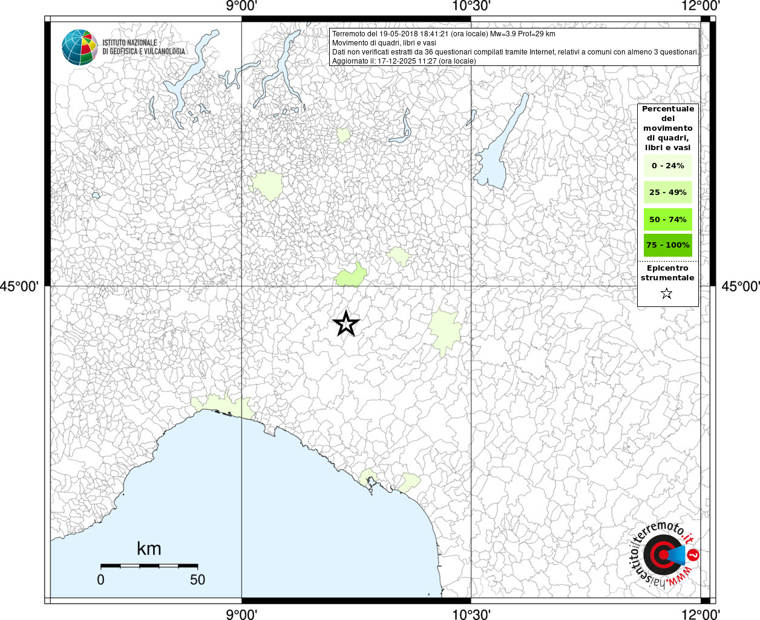The height and width of the screenshot is (620, 760).
Task: Click the haisentitoilterremoto.it logo
Action: tap(663, 555)
